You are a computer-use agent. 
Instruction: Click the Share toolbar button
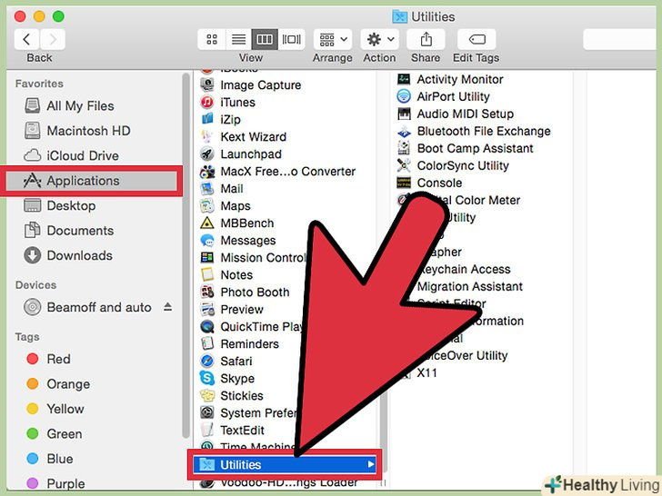426,40
